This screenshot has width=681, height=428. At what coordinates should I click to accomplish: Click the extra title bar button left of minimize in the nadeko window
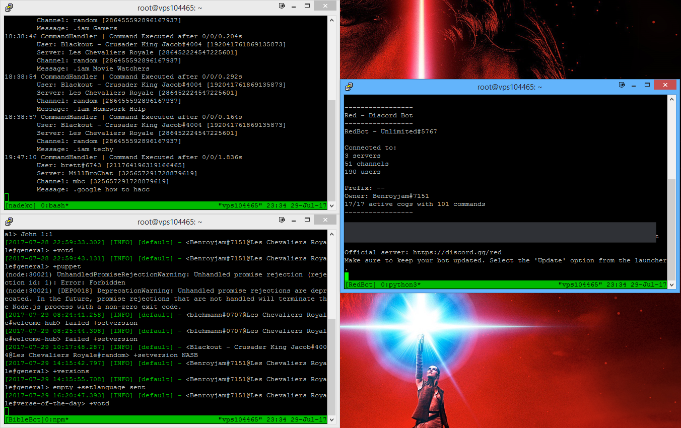click(282, 7)
